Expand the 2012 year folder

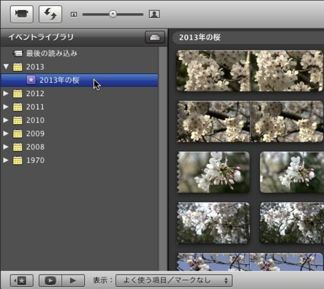click(x=6, y=93)
